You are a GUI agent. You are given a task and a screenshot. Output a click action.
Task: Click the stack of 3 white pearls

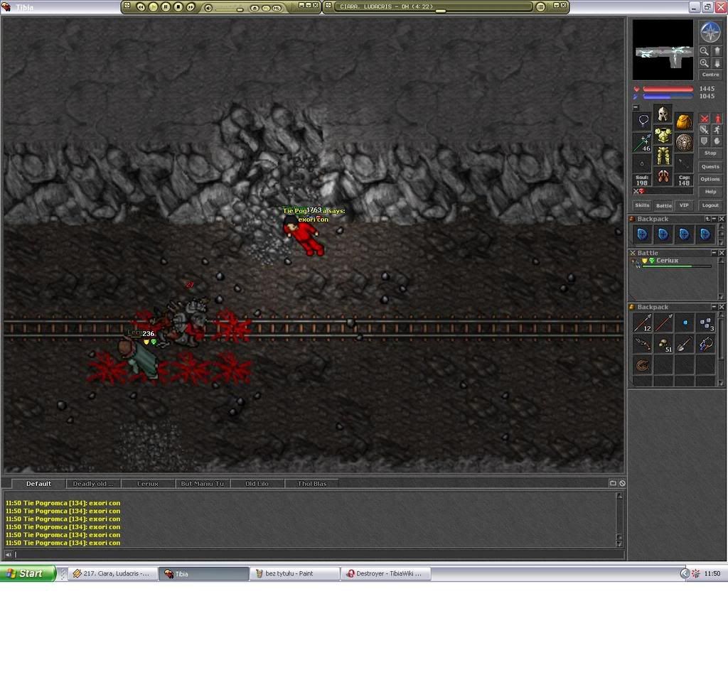706,323
